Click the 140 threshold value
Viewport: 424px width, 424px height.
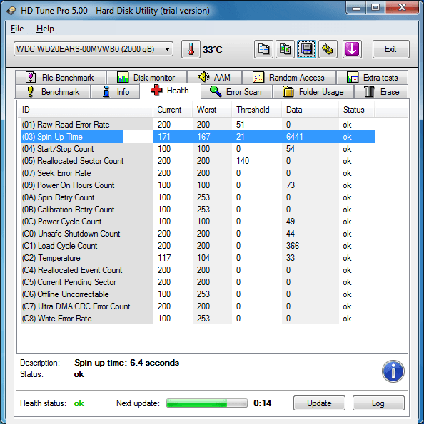point(243,161)
